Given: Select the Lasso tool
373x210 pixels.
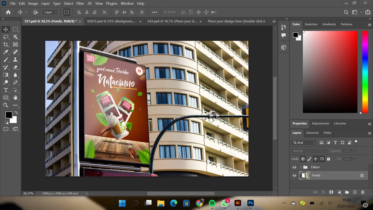Looking at the screenshot, I should [x=6, y=37].
